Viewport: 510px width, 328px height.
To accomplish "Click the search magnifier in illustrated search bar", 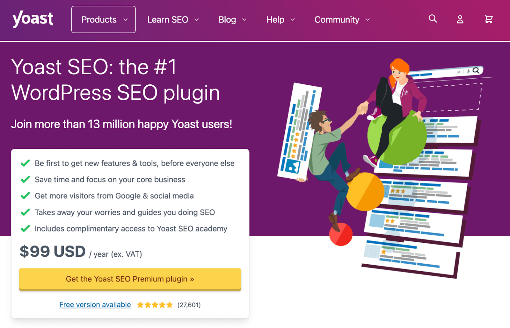I will (476, 70).
